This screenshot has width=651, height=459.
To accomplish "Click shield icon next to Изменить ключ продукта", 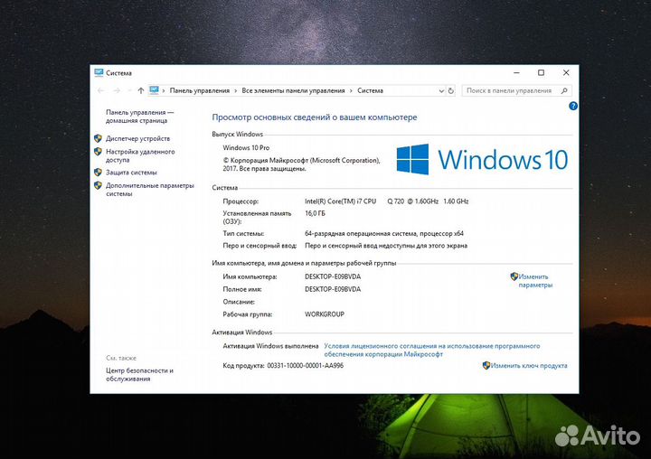I will point(486,365).
